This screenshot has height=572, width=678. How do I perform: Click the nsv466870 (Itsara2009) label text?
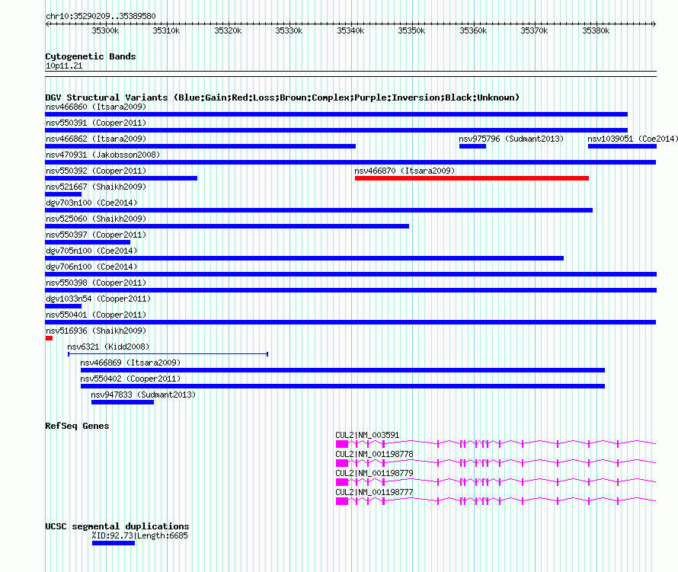(405, 171)
